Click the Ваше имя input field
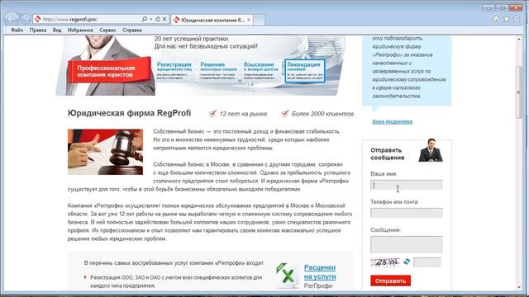529x297 pixels. click(407, 185)
